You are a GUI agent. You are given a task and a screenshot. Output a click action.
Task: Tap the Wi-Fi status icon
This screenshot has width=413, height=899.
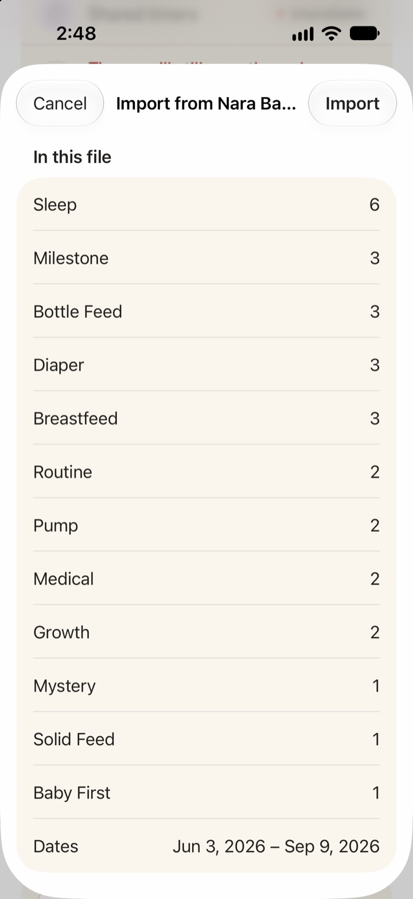[x=332, y=34]
